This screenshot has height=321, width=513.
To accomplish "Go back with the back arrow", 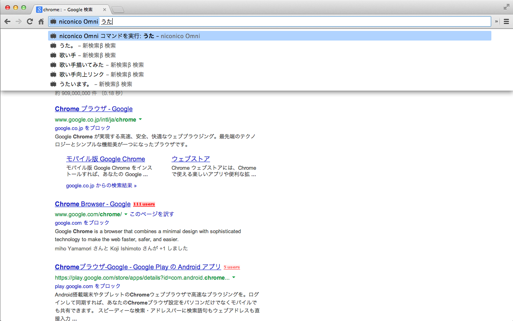I will (x=7, y=22).
